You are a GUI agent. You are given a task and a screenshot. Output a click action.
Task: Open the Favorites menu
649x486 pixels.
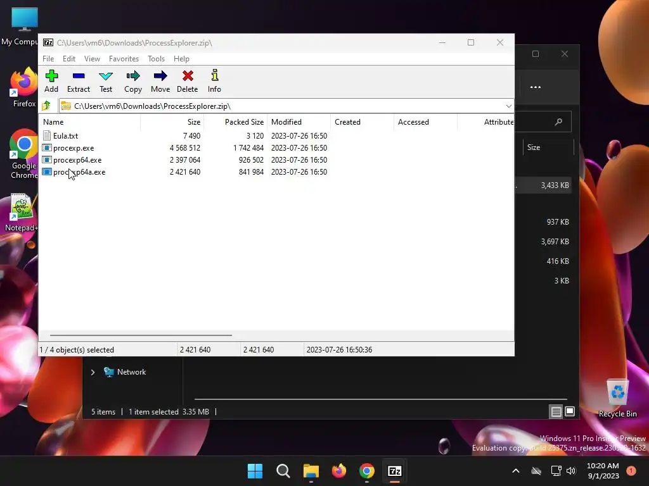(x=124, y=59)
